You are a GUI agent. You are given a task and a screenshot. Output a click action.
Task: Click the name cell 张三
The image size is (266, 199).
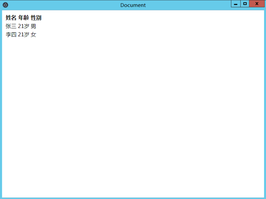[x=11, y=26]
